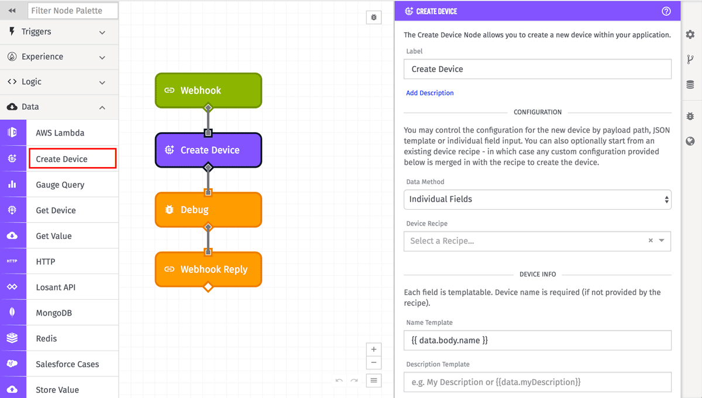Click the Redis stack icon

coord(12,338)
